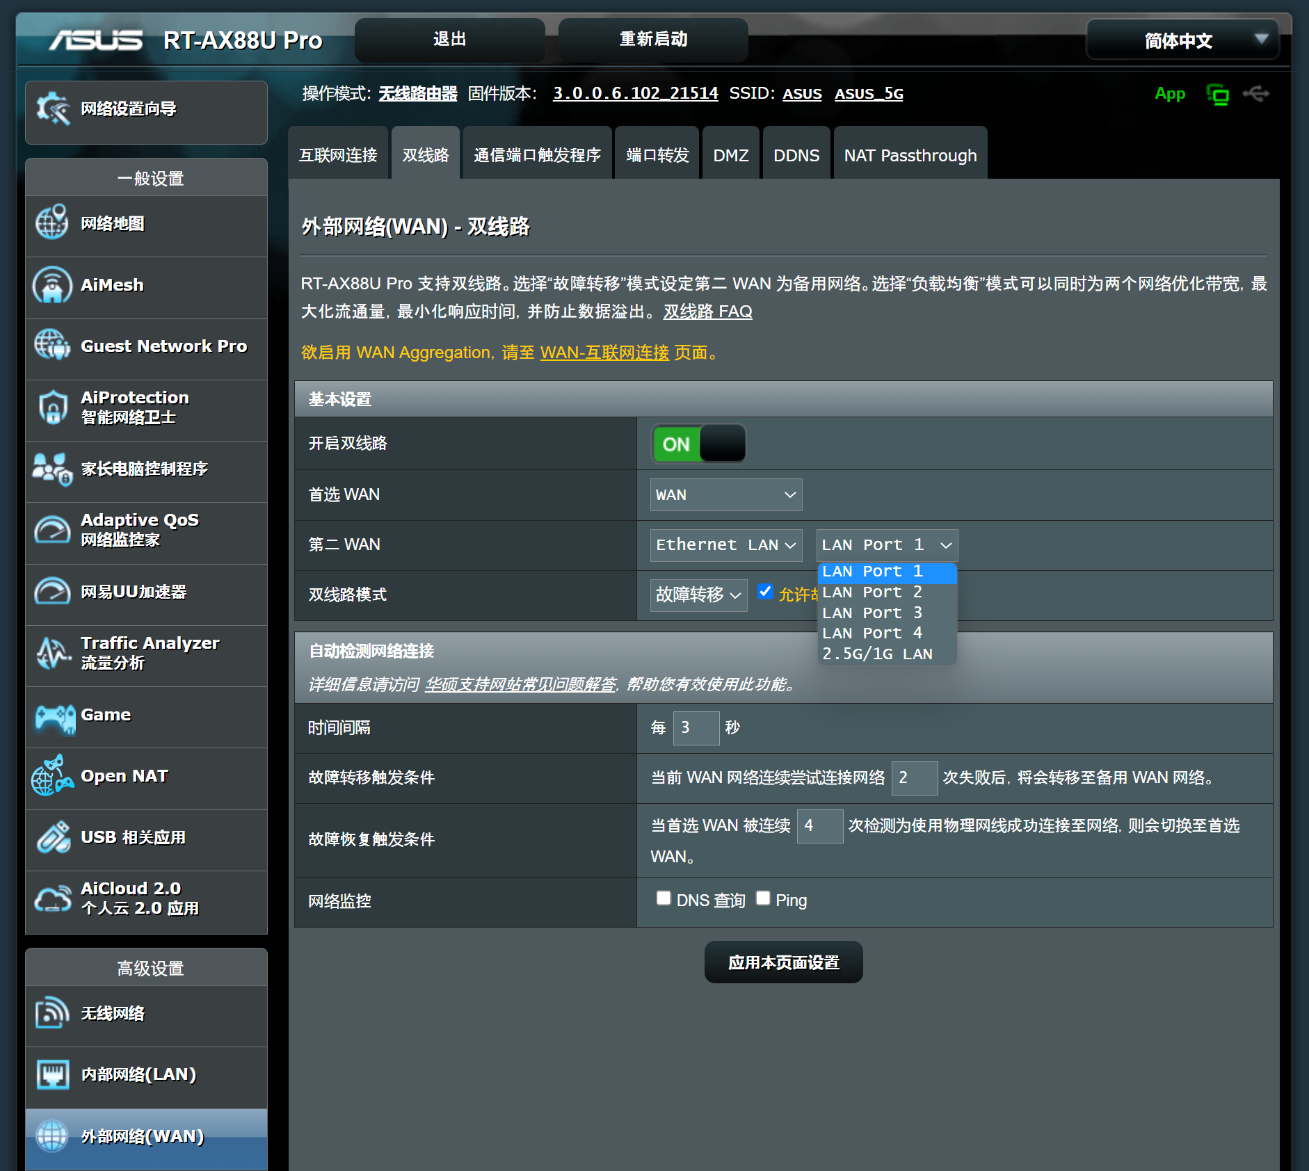
Task: Click the green network client status icon
Action: pyautogui.click(x=1217, y=95)
